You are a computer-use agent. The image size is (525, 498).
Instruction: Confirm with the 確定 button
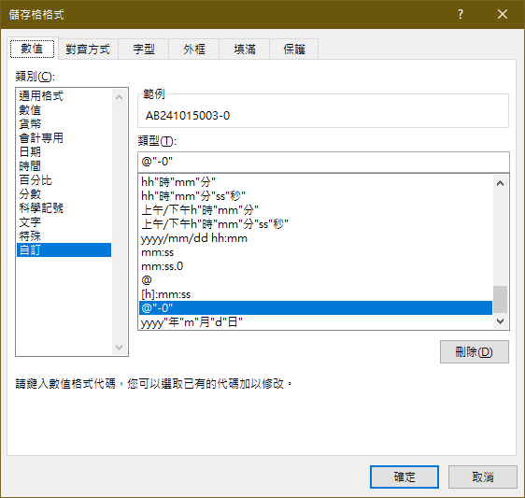[x=404, y=477]
